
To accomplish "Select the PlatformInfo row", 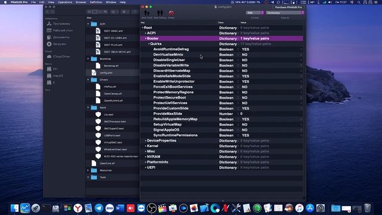I will pyautogui.click(x=221, y=162).
